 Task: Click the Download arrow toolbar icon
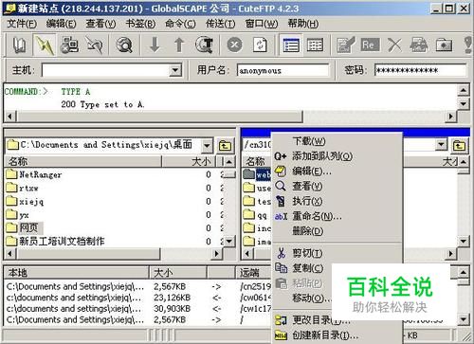pyautogui.click(x=155, y=45)
